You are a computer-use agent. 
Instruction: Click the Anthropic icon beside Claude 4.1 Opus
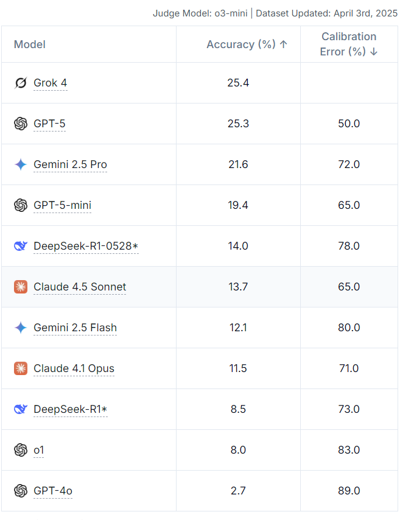pyautogui.click(x=21, y=368)
